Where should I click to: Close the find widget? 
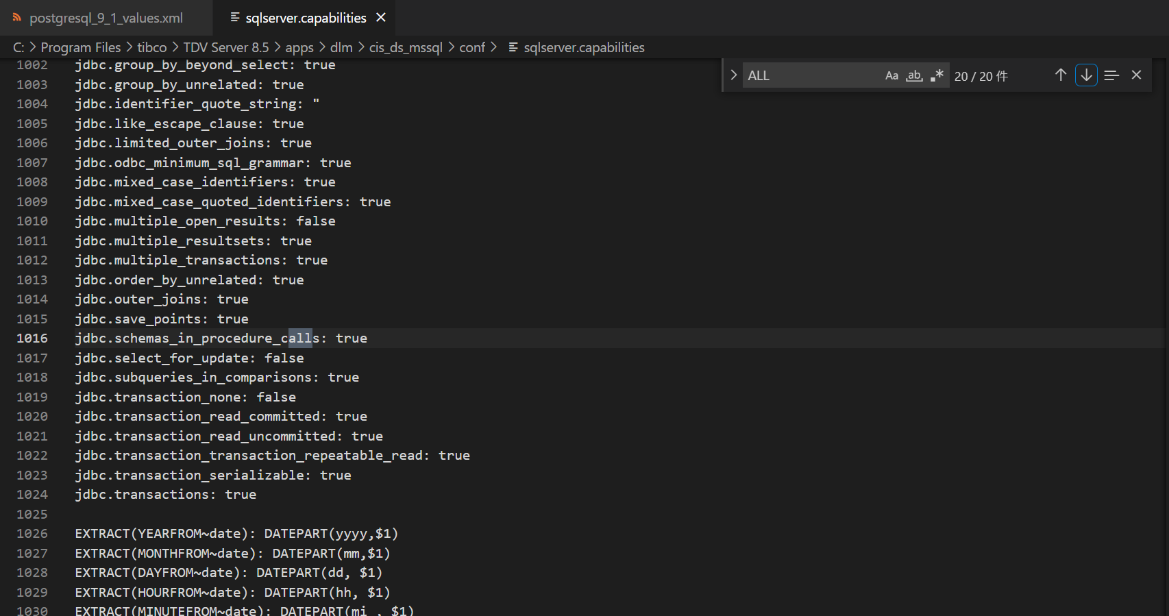(x=1136, y=75)
